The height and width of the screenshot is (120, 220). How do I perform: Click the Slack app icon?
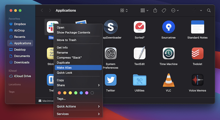pyautogui.click(x=50, y=27)
